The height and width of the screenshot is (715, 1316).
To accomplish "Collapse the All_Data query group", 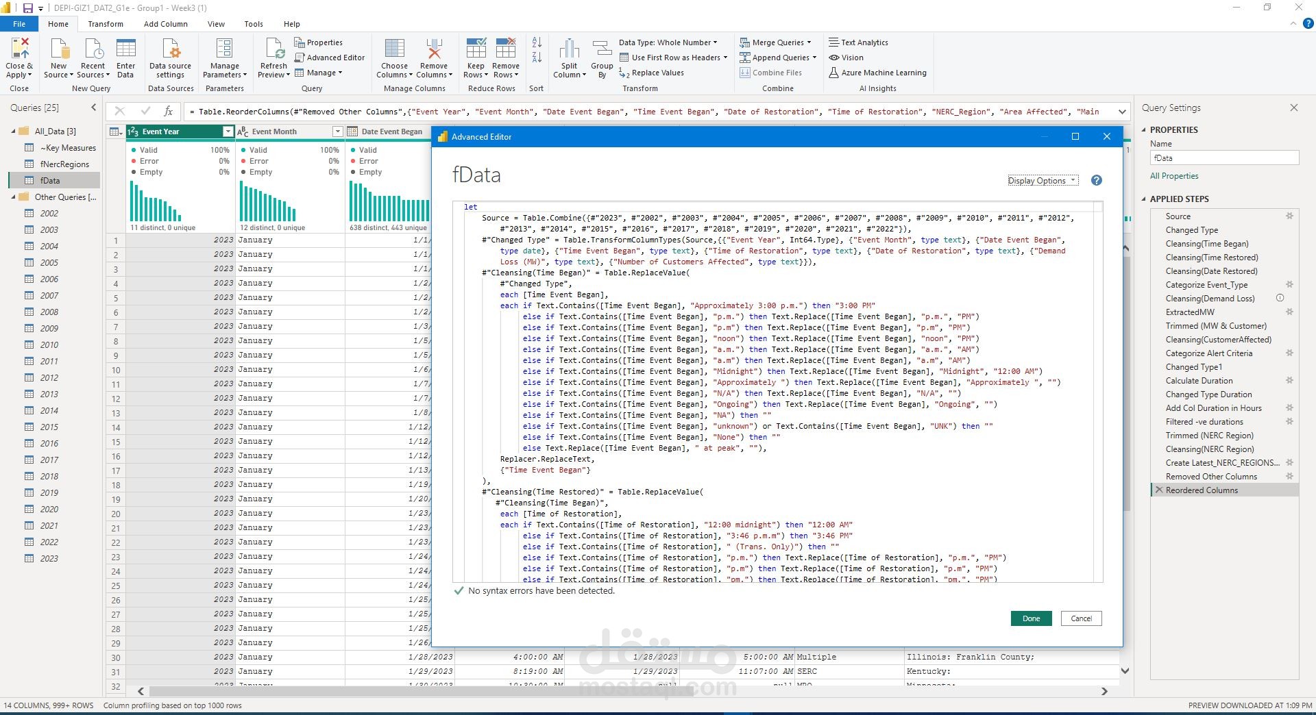I will coord(13,131).
